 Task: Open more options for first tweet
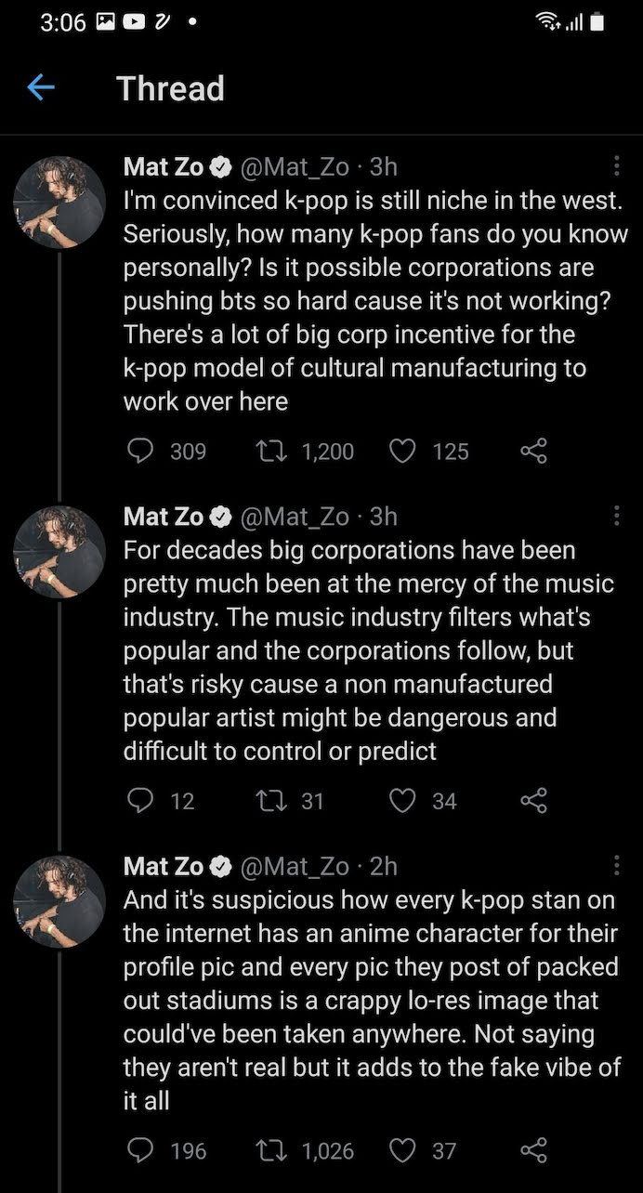point(616,166)
